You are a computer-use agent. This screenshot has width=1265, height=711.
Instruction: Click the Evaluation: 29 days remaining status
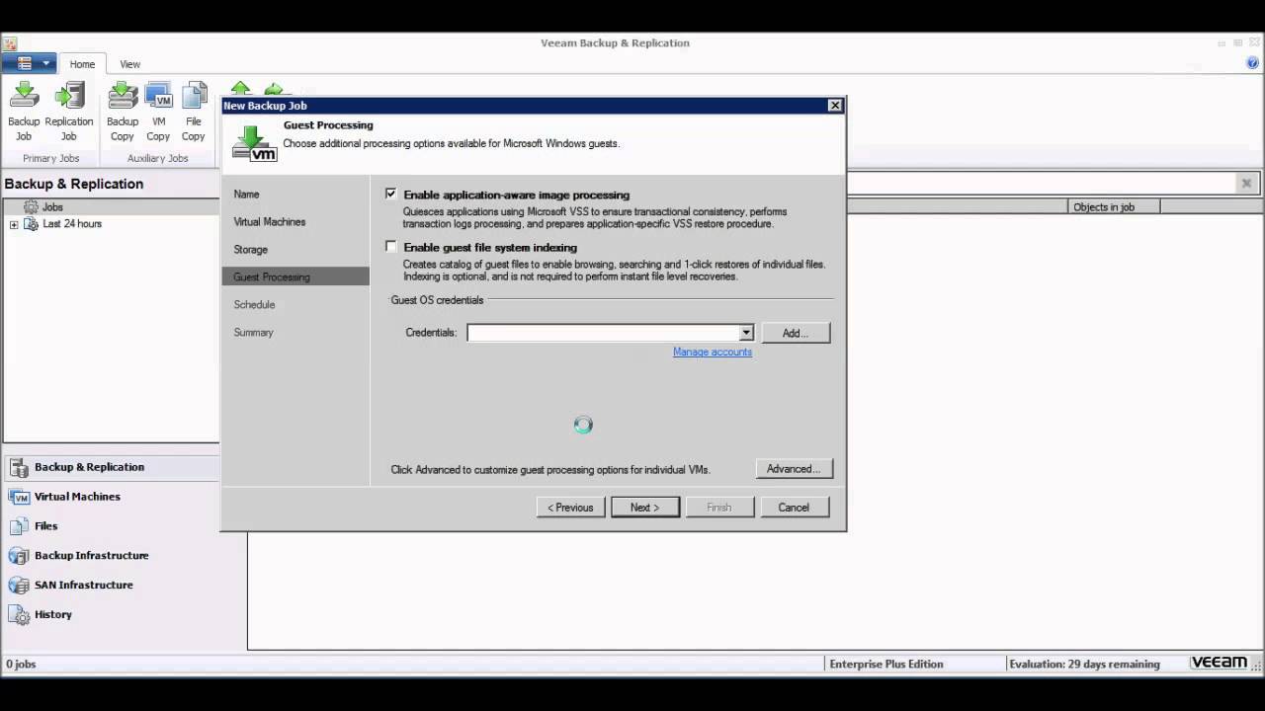(x=1084, y=665)
